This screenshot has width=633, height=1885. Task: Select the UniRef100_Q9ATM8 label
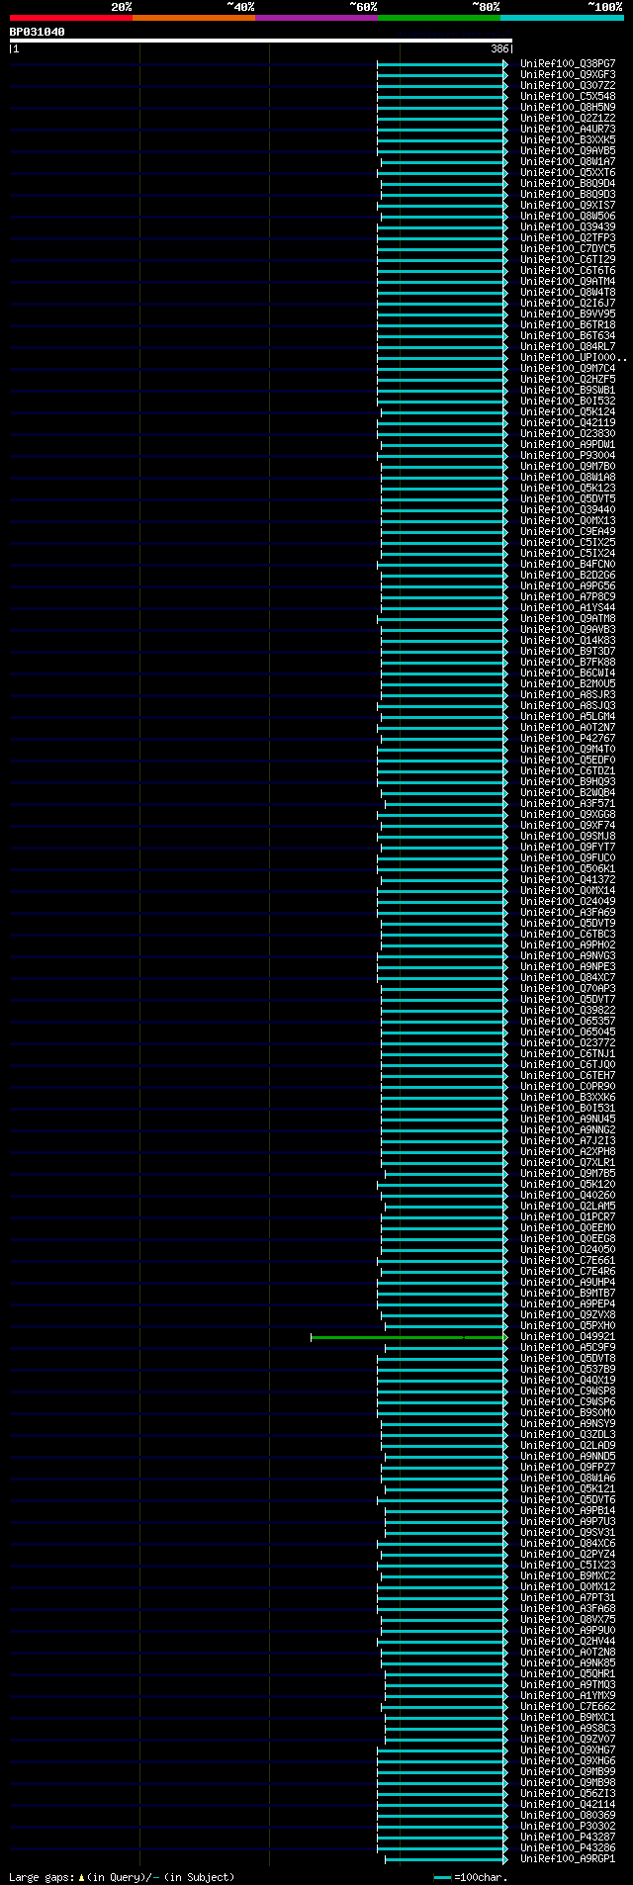click(568, 618)
